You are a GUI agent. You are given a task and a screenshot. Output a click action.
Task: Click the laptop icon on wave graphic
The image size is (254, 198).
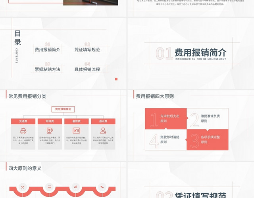(x=49, y=187)
